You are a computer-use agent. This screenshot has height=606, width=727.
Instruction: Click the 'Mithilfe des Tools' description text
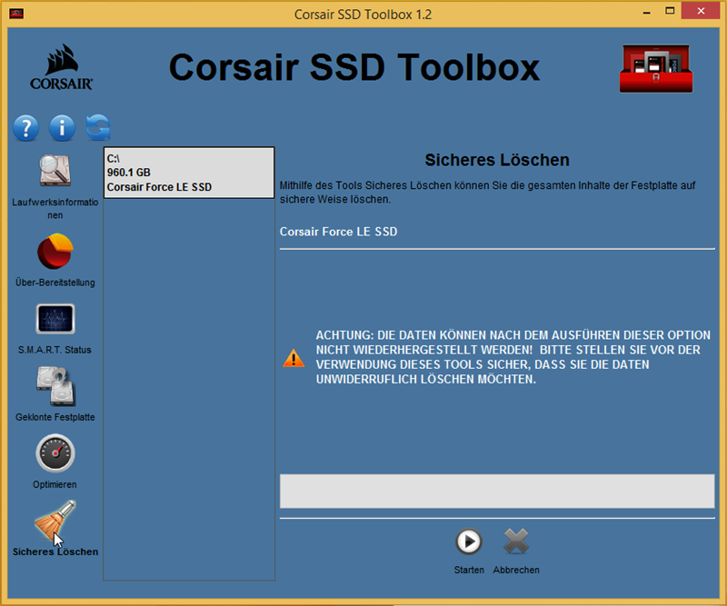coord(488,193)
